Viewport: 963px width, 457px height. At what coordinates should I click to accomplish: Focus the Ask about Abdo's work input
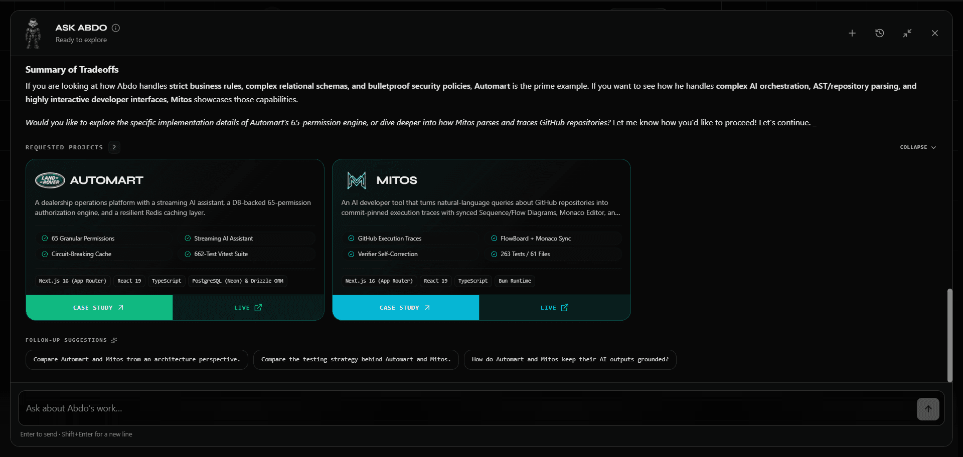coord(466,408)
